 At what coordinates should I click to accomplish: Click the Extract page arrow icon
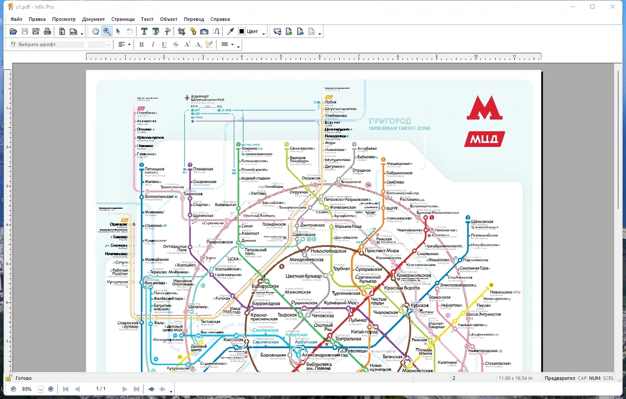[300, 32]
